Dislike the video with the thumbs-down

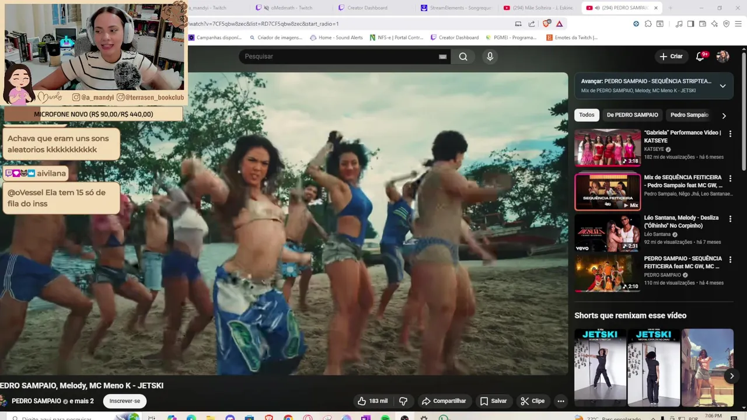[x=403, y=401]
